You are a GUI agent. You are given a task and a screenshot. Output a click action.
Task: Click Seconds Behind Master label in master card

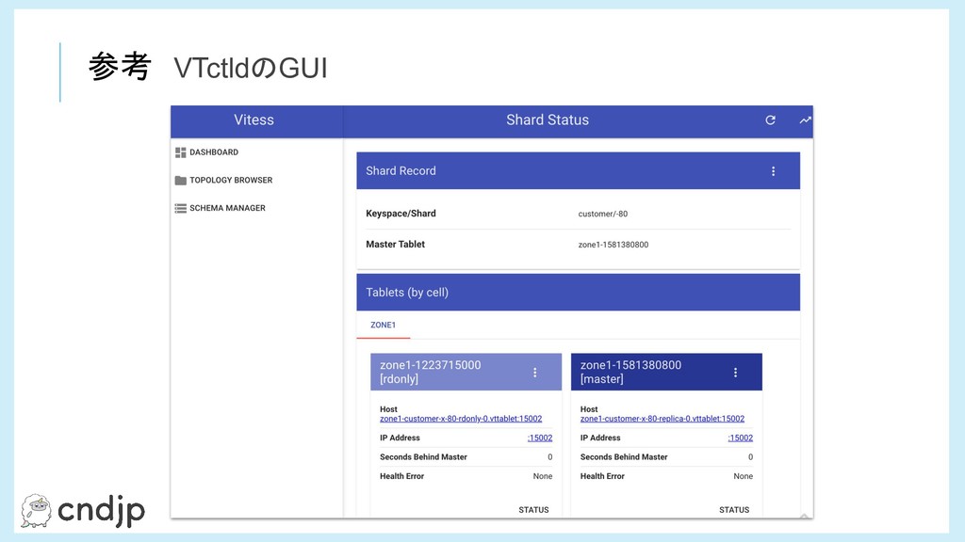(x=624, y=457)
